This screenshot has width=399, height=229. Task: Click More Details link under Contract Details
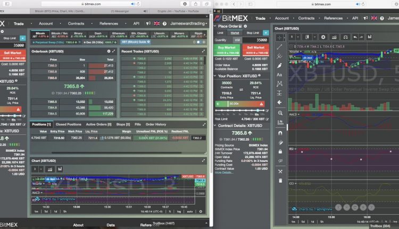point(223,173)
